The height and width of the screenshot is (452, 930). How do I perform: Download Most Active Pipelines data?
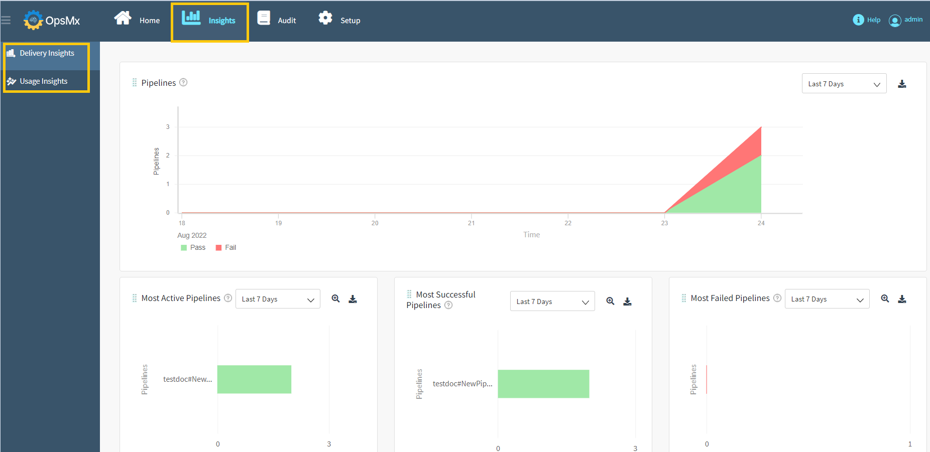pos(353,299)
